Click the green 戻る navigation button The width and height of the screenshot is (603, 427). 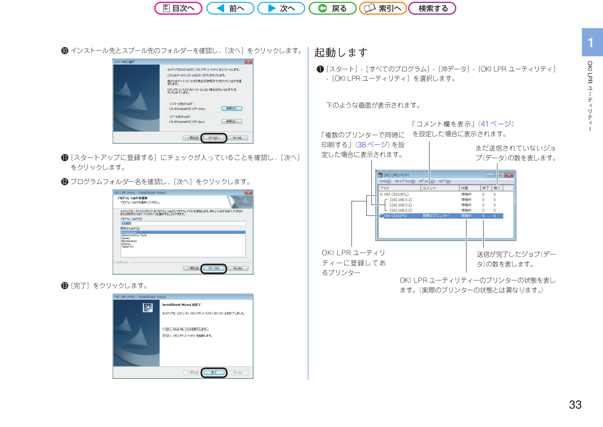332,8
